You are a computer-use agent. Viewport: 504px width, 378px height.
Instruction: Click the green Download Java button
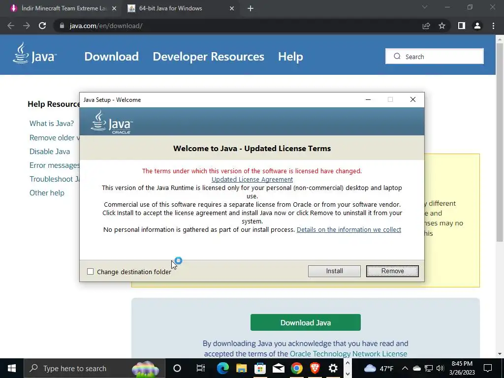pos(305,322)
